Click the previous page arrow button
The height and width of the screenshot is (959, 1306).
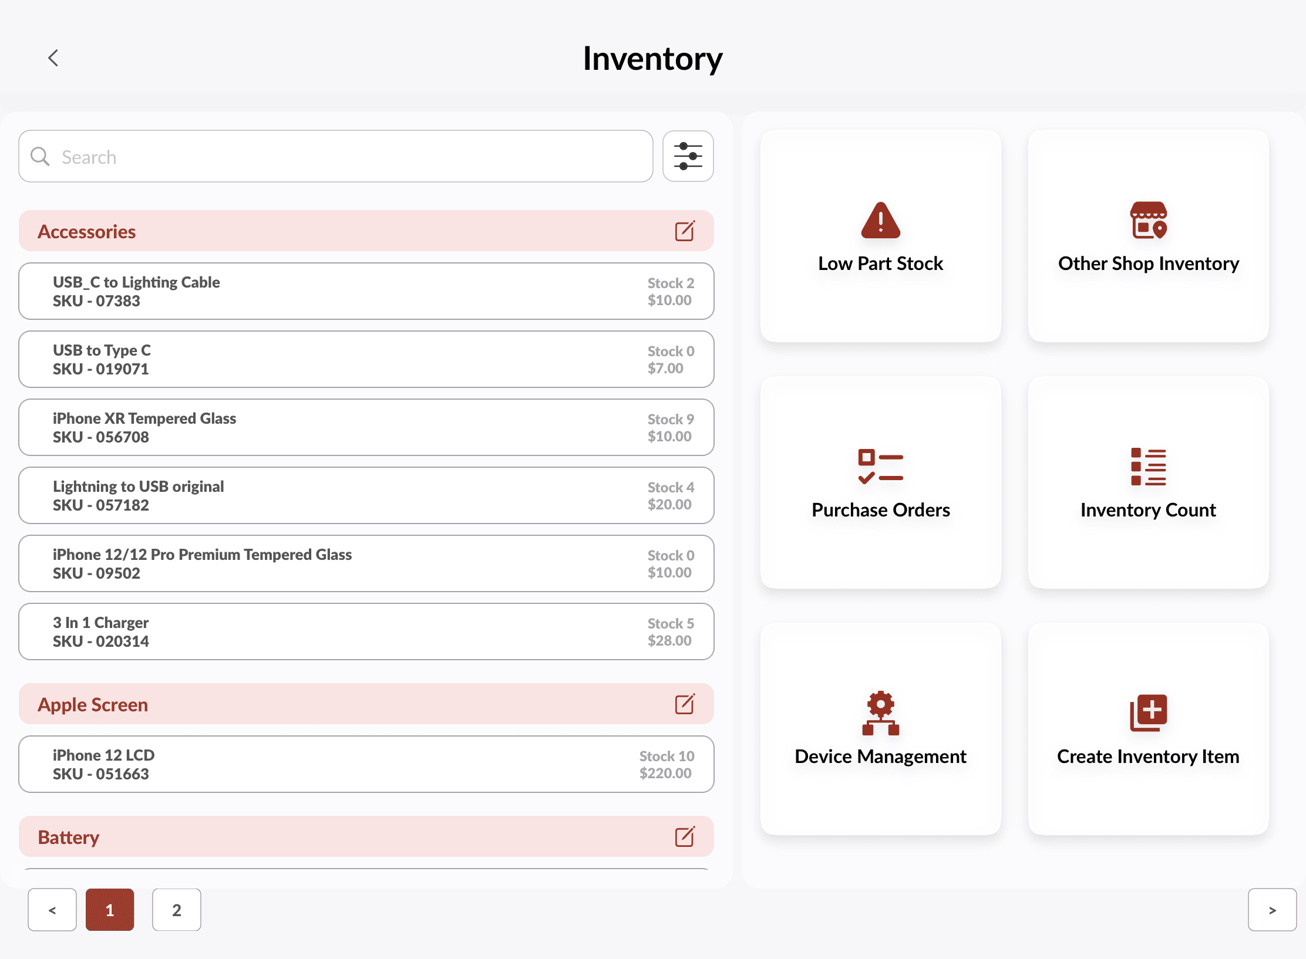(52, 910)
